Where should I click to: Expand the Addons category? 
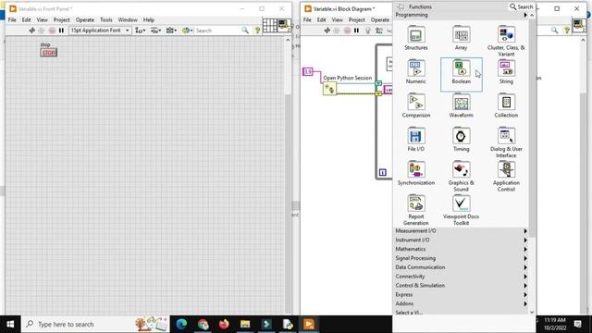(461, 303)
